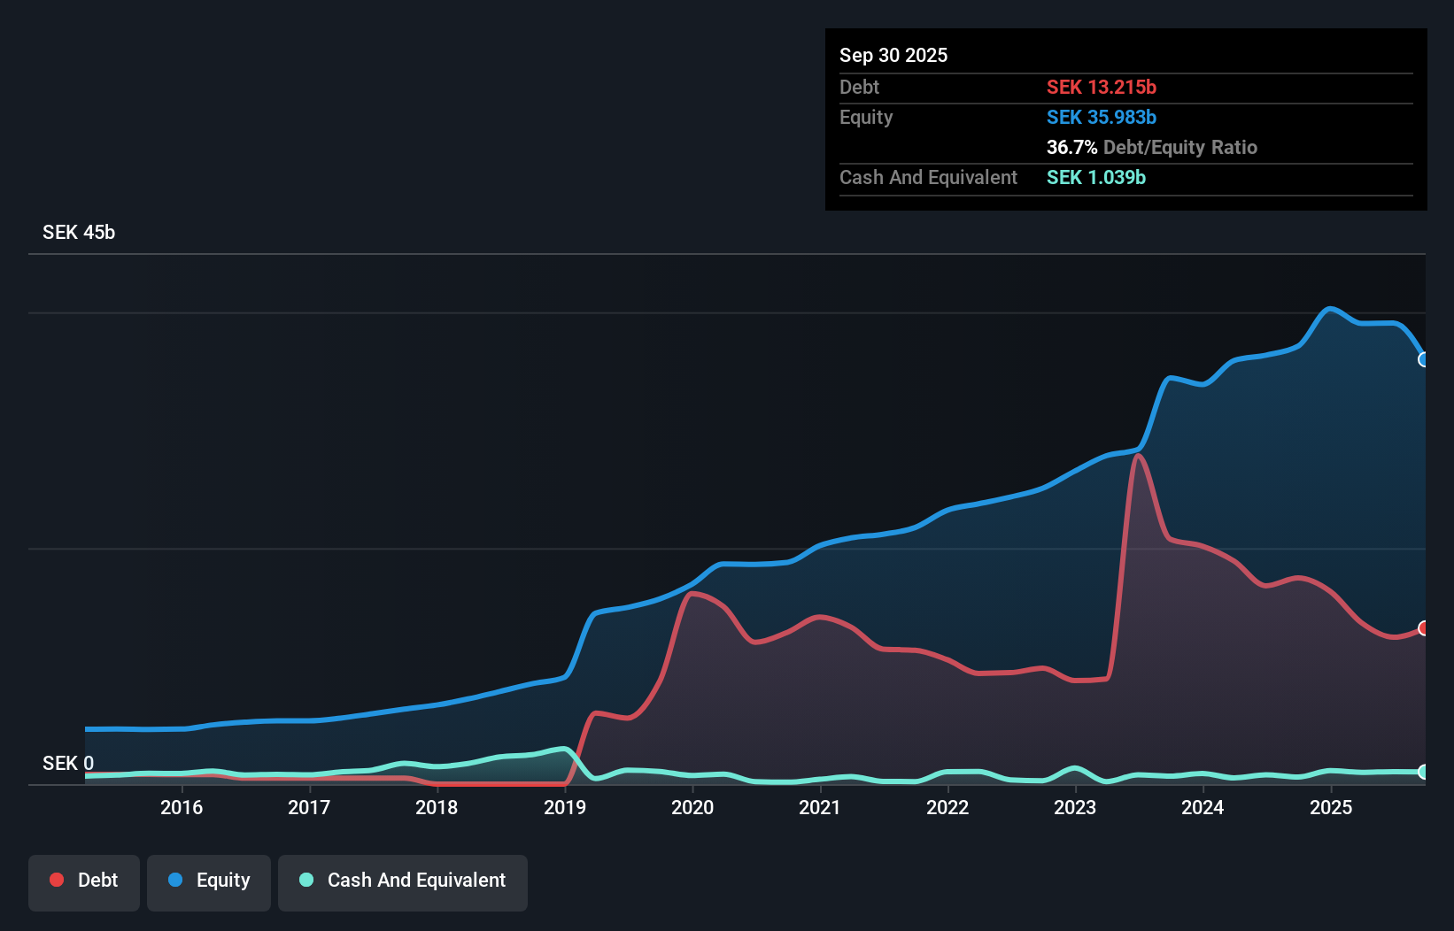
Task: Click the SEK 45b y-axis label
Action: point(79,232)
